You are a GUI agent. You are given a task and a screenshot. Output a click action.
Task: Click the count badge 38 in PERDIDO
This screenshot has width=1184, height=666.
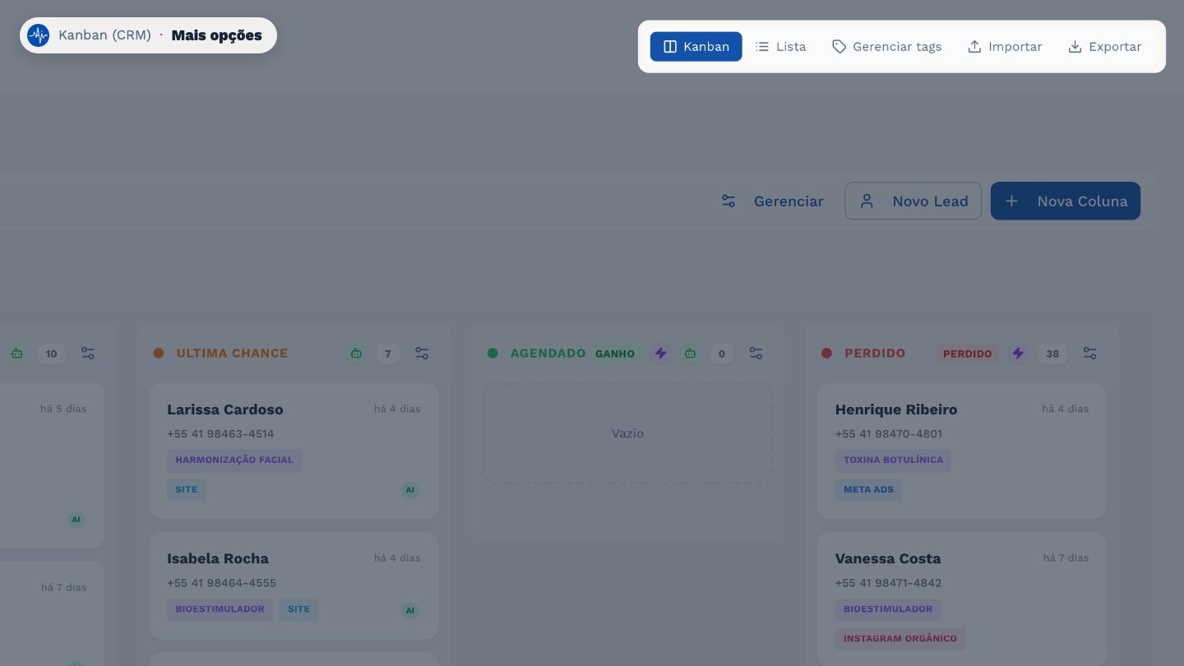[x=1052, y=354]
